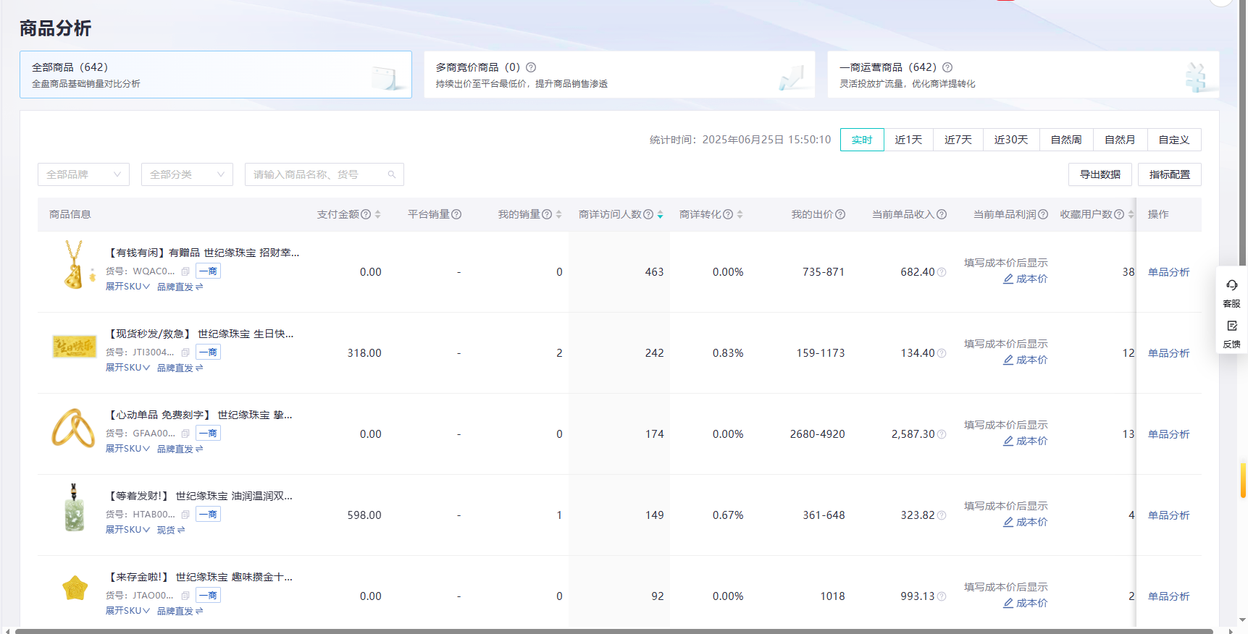Expand 展开SKU for the first product

127,287
